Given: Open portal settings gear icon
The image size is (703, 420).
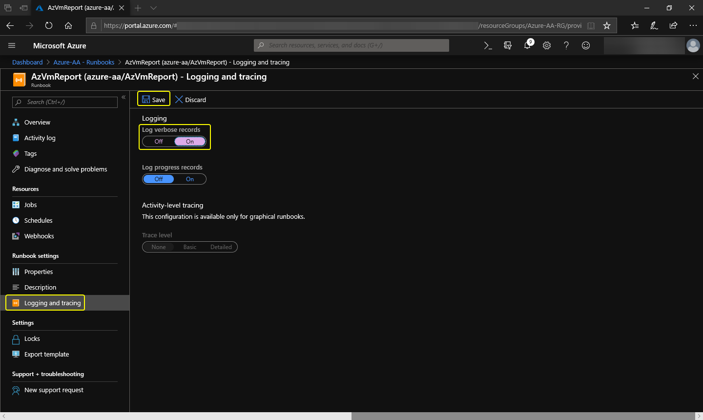Looking at the screenshot, I should pos(547,45).
